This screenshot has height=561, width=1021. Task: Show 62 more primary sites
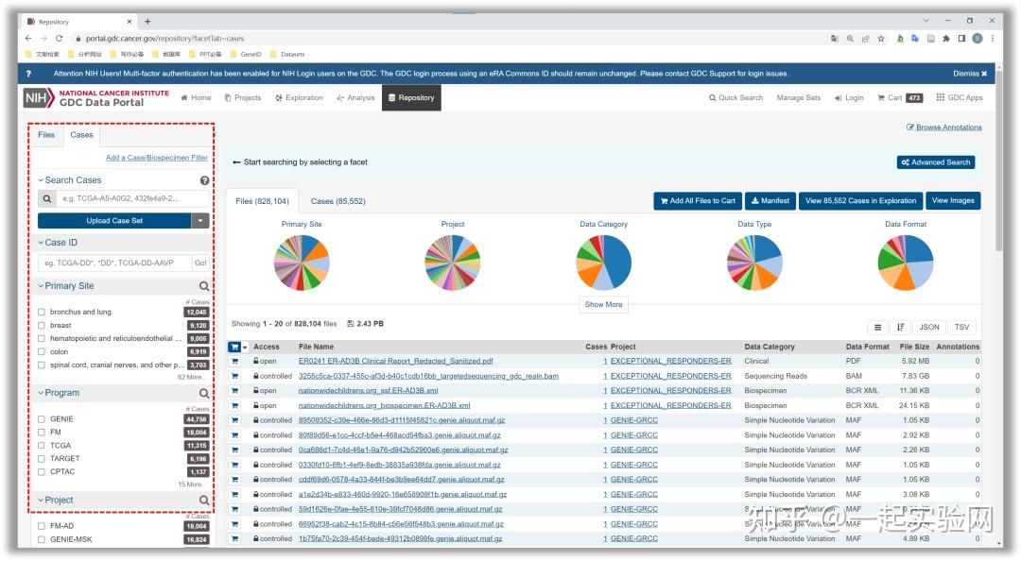point(194,378)
